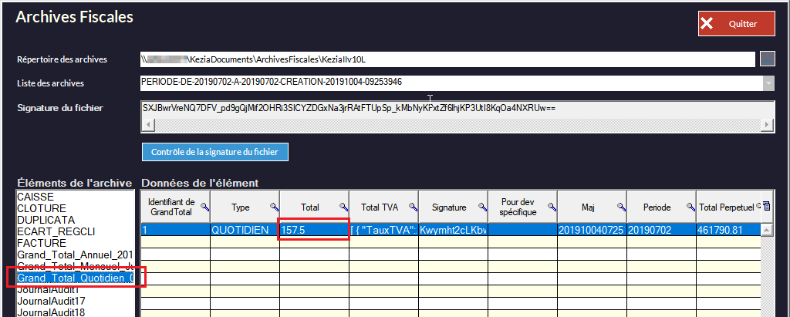This screenshot has height=317, width=790.
Task: Click Contrôle de la signature du fichier
Action: click(x=215, y=152)
